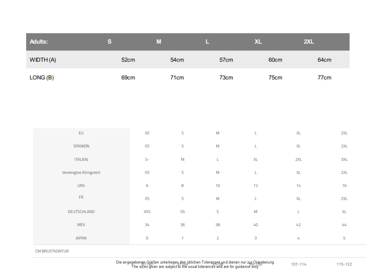Click the 'WIDTH (A)' row label
This screenshot has height=276, width=391.
[x=43, y=60]
